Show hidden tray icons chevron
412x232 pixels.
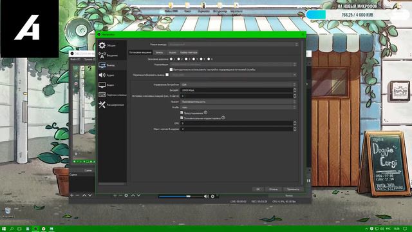pyautogui.click(x=366, y=229)
